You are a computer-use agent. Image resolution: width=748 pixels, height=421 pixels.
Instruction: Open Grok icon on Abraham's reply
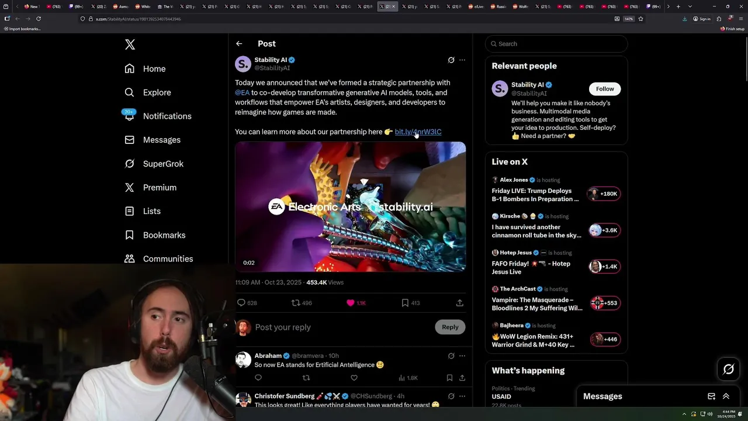[451, 356]
